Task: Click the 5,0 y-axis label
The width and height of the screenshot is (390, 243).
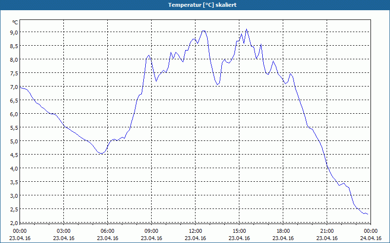Action: pos(14,141)
